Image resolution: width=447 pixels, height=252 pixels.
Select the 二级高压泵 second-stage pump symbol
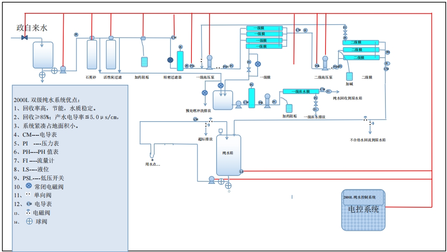(325, 63)
